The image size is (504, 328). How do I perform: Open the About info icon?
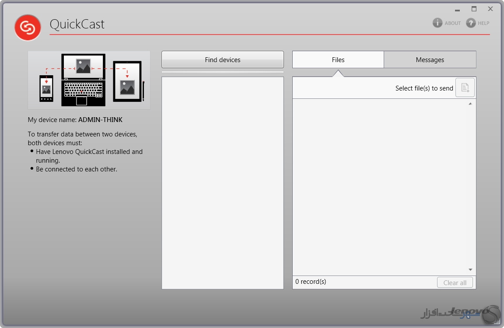pyautogui.click(x=437, y=23)
